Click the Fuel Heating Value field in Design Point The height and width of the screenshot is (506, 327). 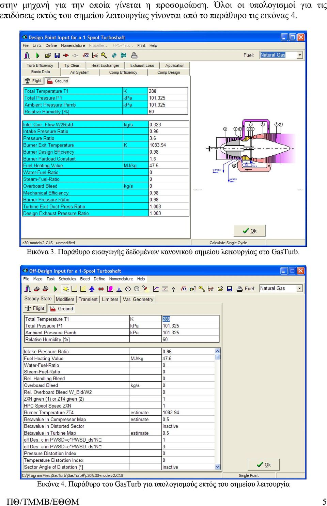pyautogui.click(x=169, y=166)
